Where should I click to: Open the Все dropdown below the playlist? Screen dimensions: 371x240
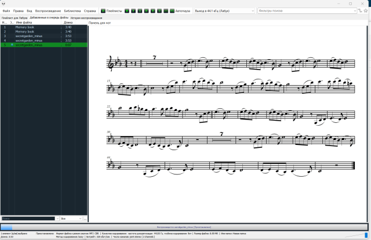(x=71, y=219)
